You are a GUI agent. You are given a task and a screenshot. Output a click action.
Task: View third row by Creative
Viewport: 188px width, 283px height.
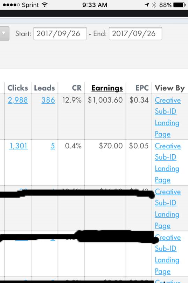point(168,192)
